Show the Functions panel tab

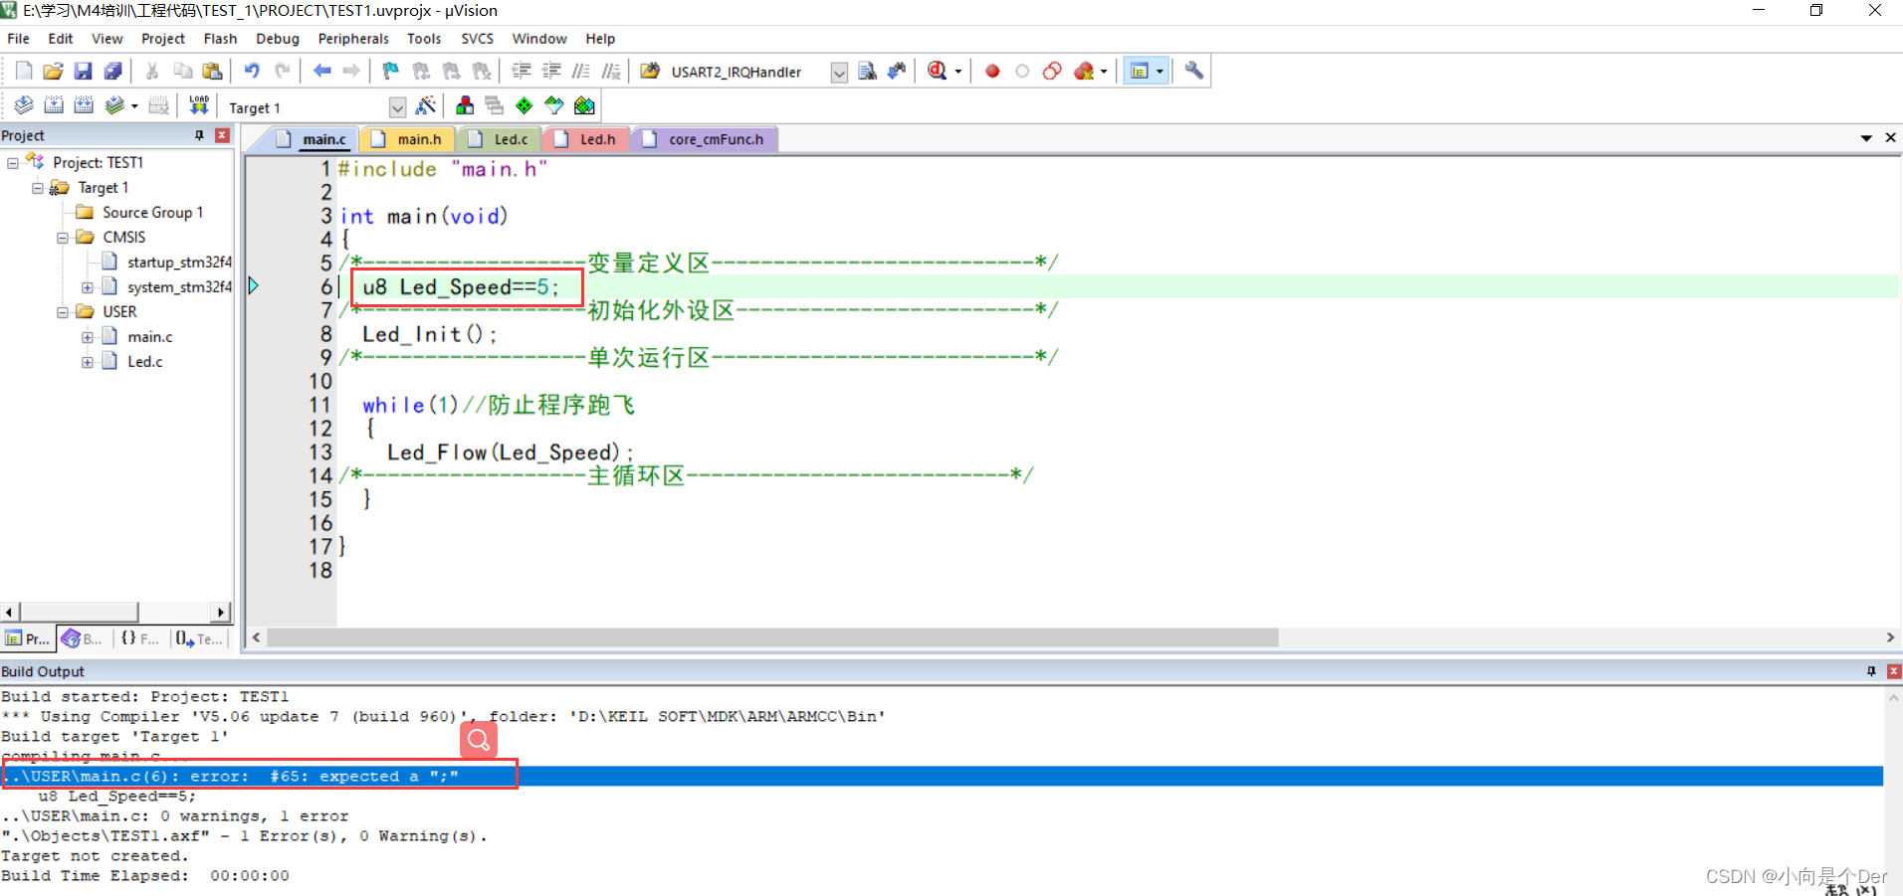[139, 638]
